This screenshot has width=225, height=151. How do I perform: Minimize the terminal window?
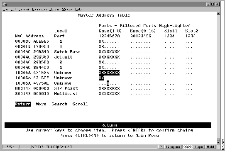(208, 4)
